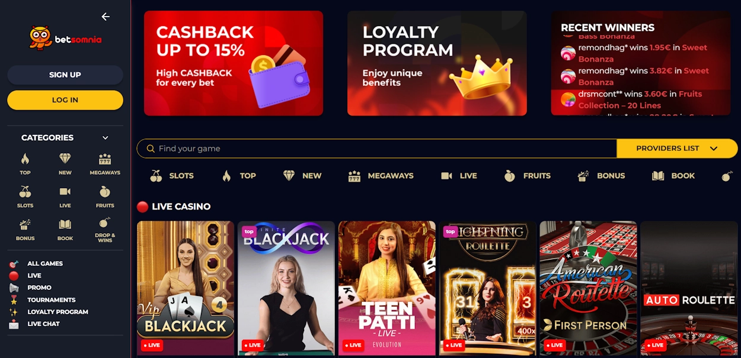Open the sidebar Bonus category
This screenshot has width=741, height=358.
pos(25,230)
